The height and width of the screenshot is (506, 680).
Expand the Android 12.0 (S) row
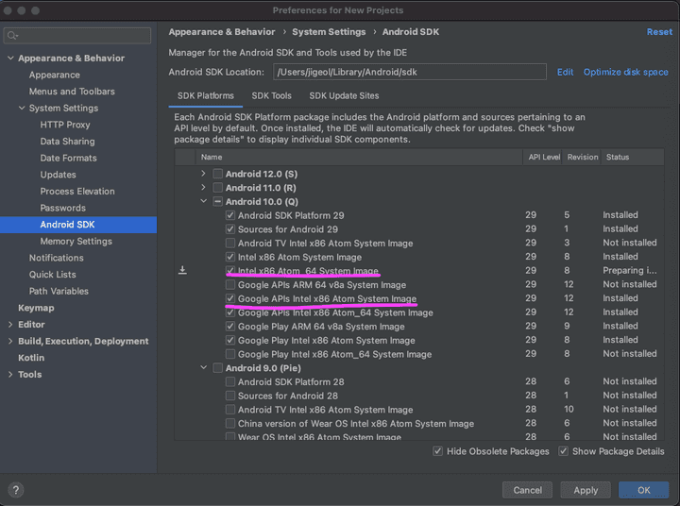tap(203, 174)
